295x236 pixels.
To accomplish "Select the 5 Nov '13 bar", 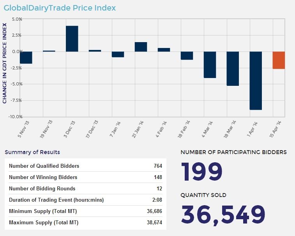I will (26, 57).
